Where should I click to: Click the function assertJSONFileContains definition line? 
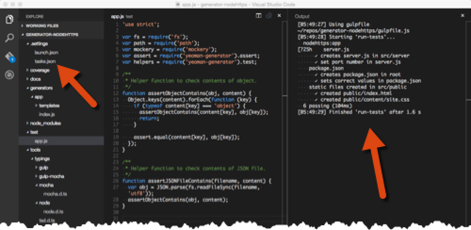[x=197, y=181]
